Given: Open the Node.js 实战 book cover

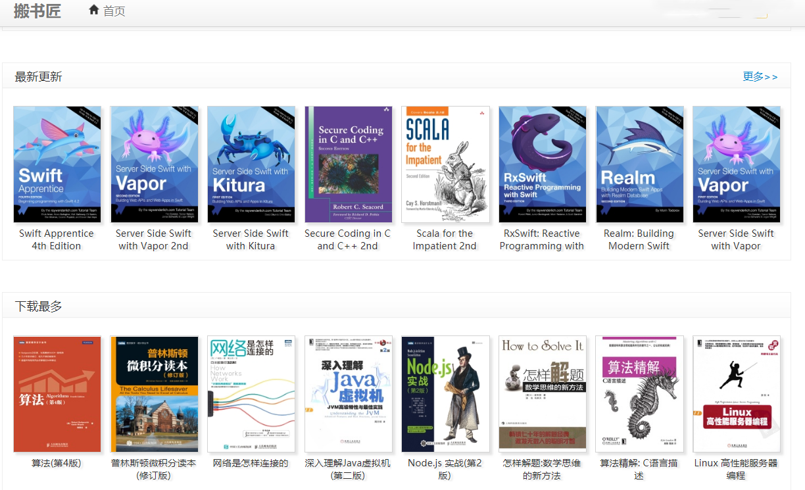Looking at the screenshot, I should click(445, 394).
